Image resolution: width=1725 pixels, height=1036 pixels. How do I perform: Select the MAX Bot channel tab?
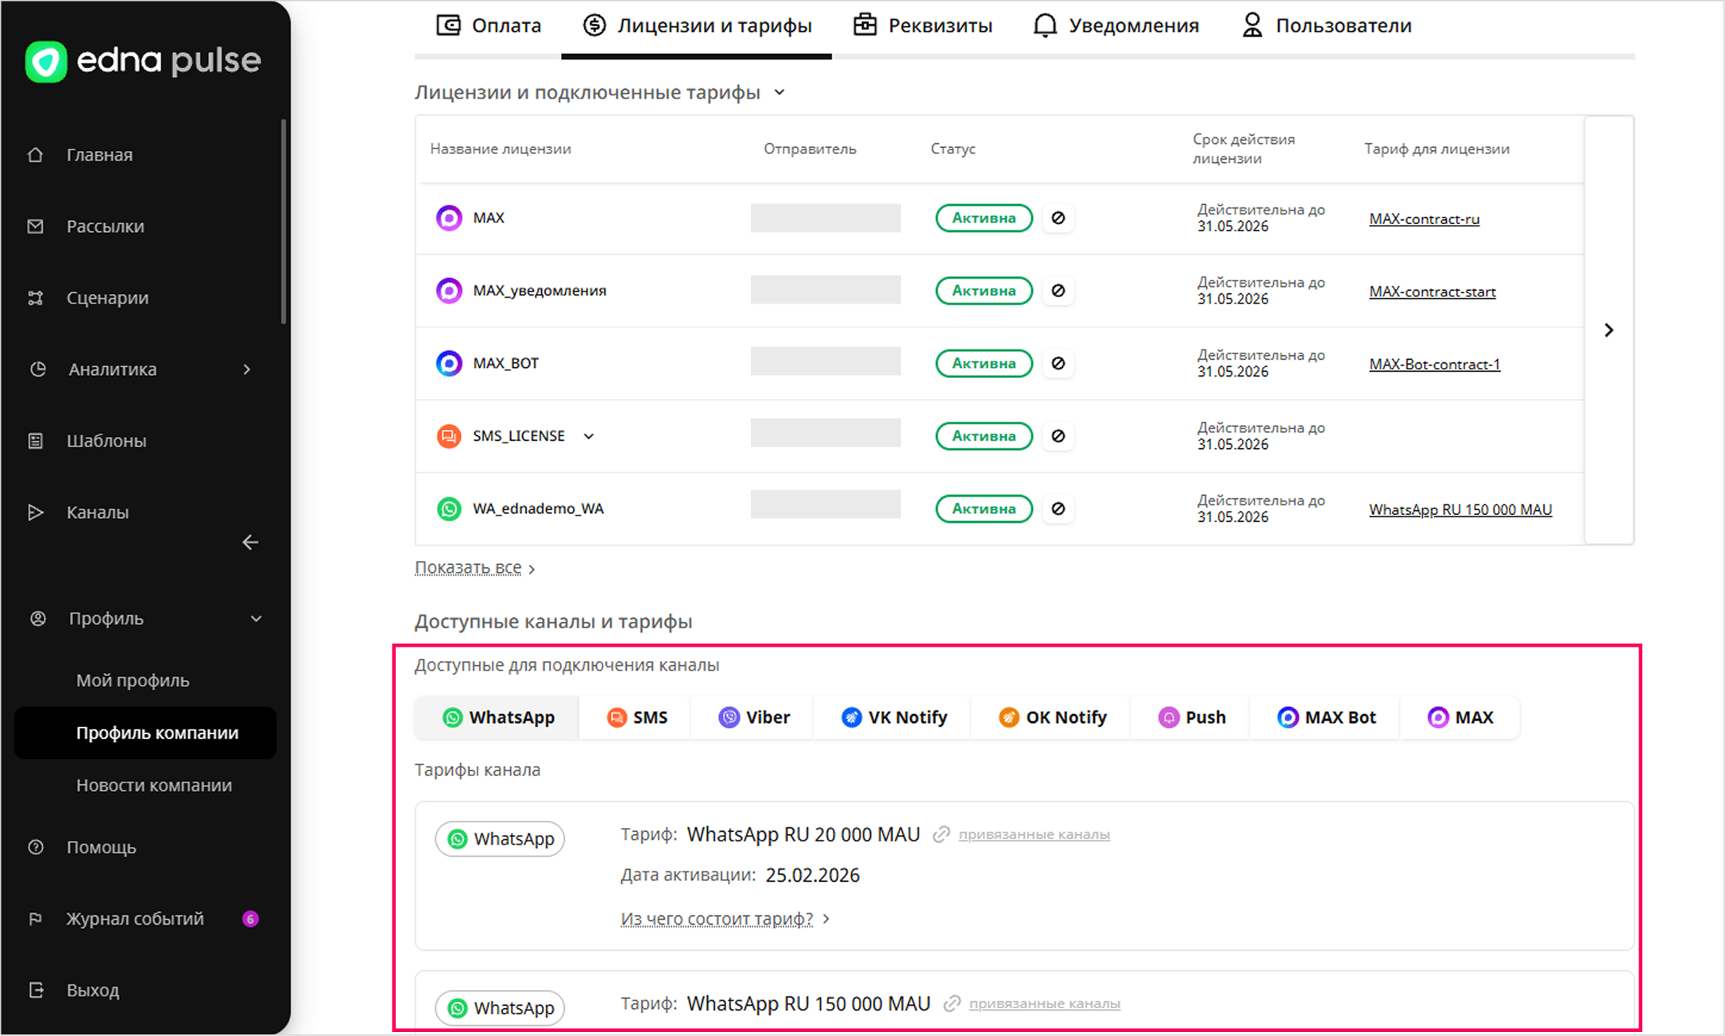click(x=1326, y=717)
